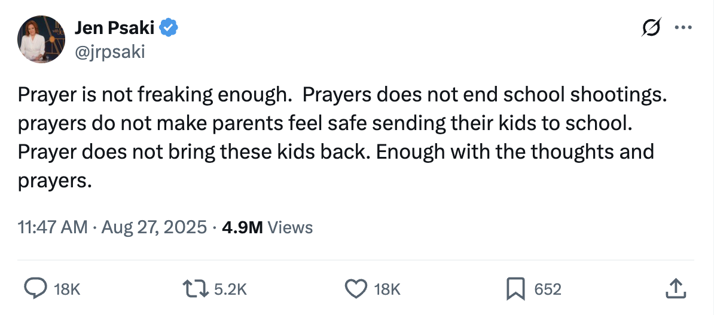Click the 652 bookmark count
Viewport: 714px width, 315px height.
(547, 290)
